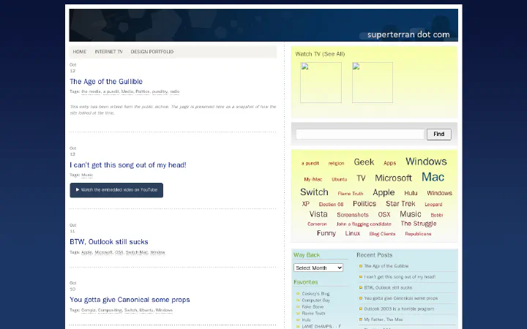Screen dimensions: 527x329
Task: Click the 'Compiz' tag under Canonical post
Action: (89, 310)
